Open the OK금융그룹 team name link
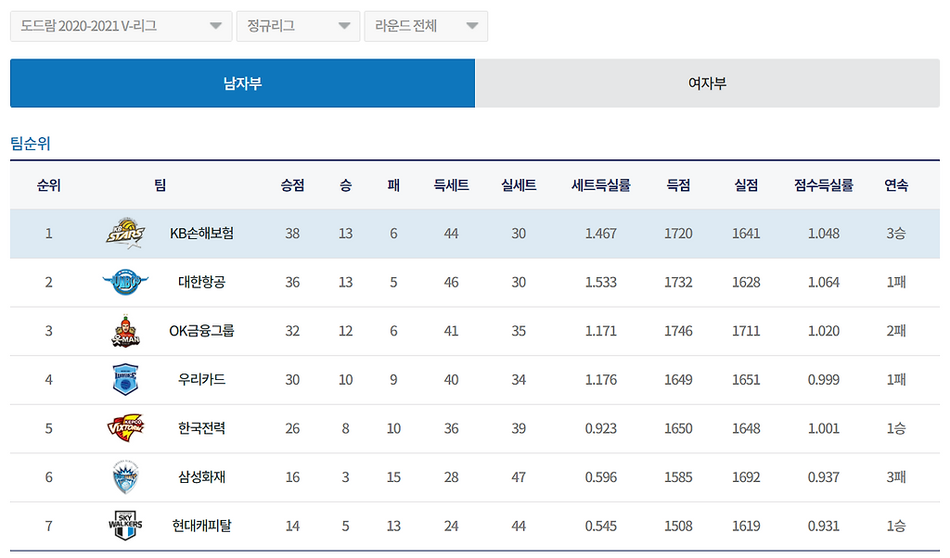Viewport: 950px width, 558px height. pos(201,331)
